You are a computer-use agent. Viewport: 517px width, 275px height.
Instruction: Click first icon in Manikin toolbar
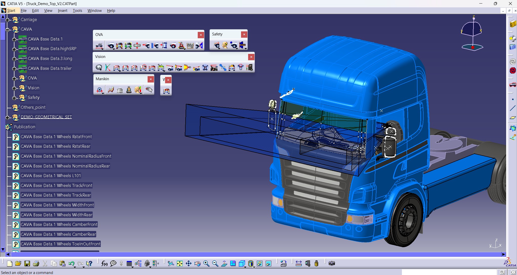pos(99,90)
